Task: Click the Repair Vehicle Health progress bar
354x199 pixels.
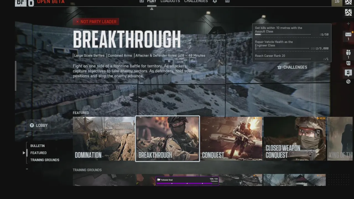Action: 282,48
